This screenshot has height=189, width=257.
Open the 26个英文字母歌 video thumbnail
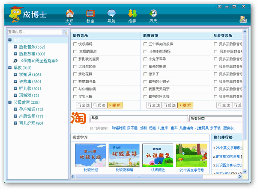tap(191, 155)
